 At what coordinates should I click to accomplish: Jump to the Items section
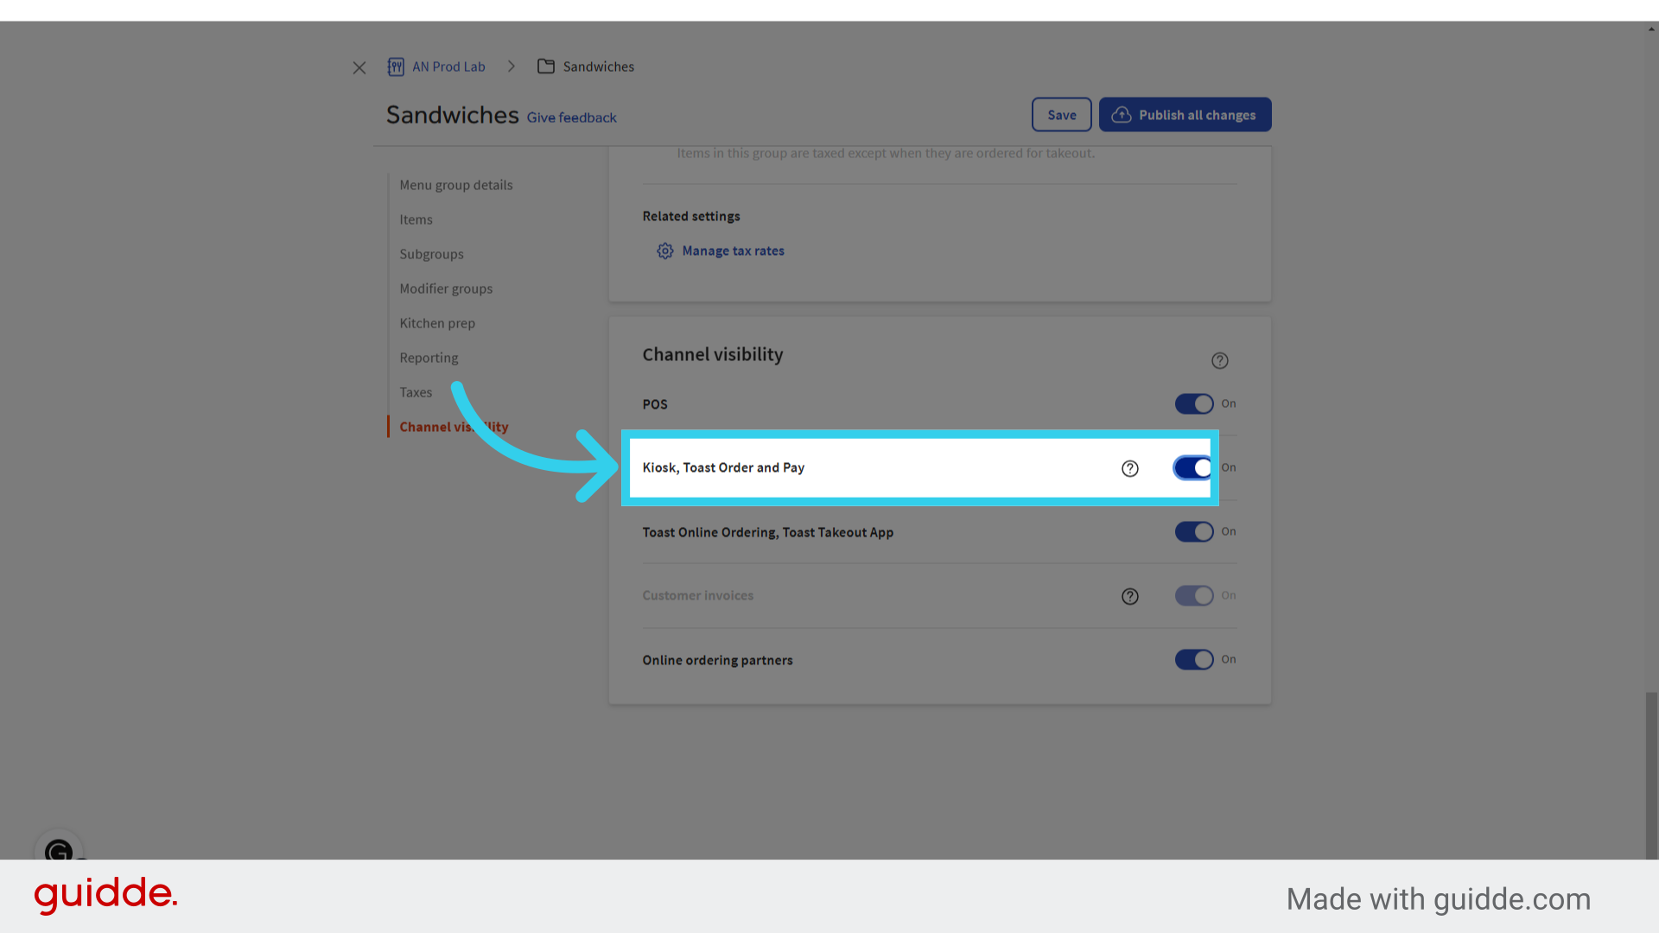[416, 219]
